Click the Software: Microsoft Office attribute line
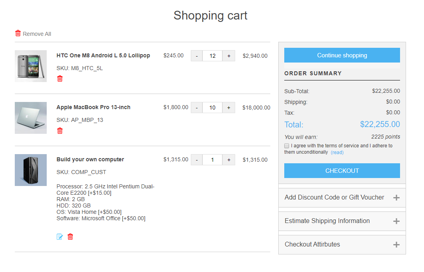Screen dimensions: 424x272 point(101,218)
